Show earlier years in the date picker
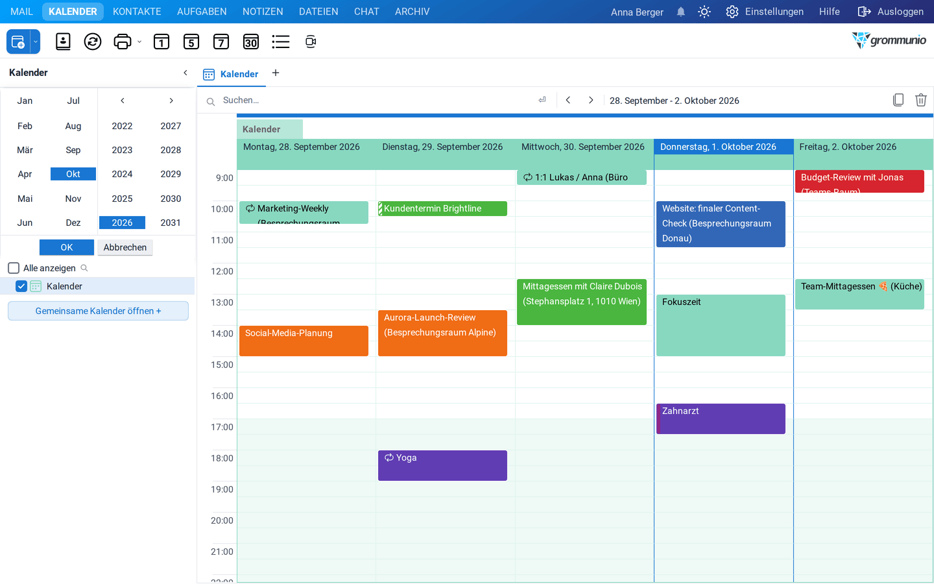Image resolution: width=934 pixels, height=584 pixels. (123, 101)
